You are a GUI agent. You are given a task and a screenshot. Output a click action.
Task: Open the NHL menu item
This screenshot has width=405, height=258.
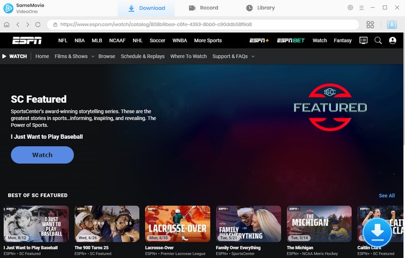(138, 40)
